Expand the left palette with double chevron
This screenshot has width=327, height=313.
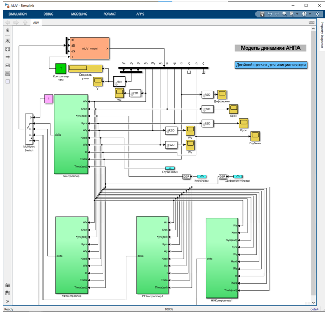pyautogui.click(x=8, y=301)
